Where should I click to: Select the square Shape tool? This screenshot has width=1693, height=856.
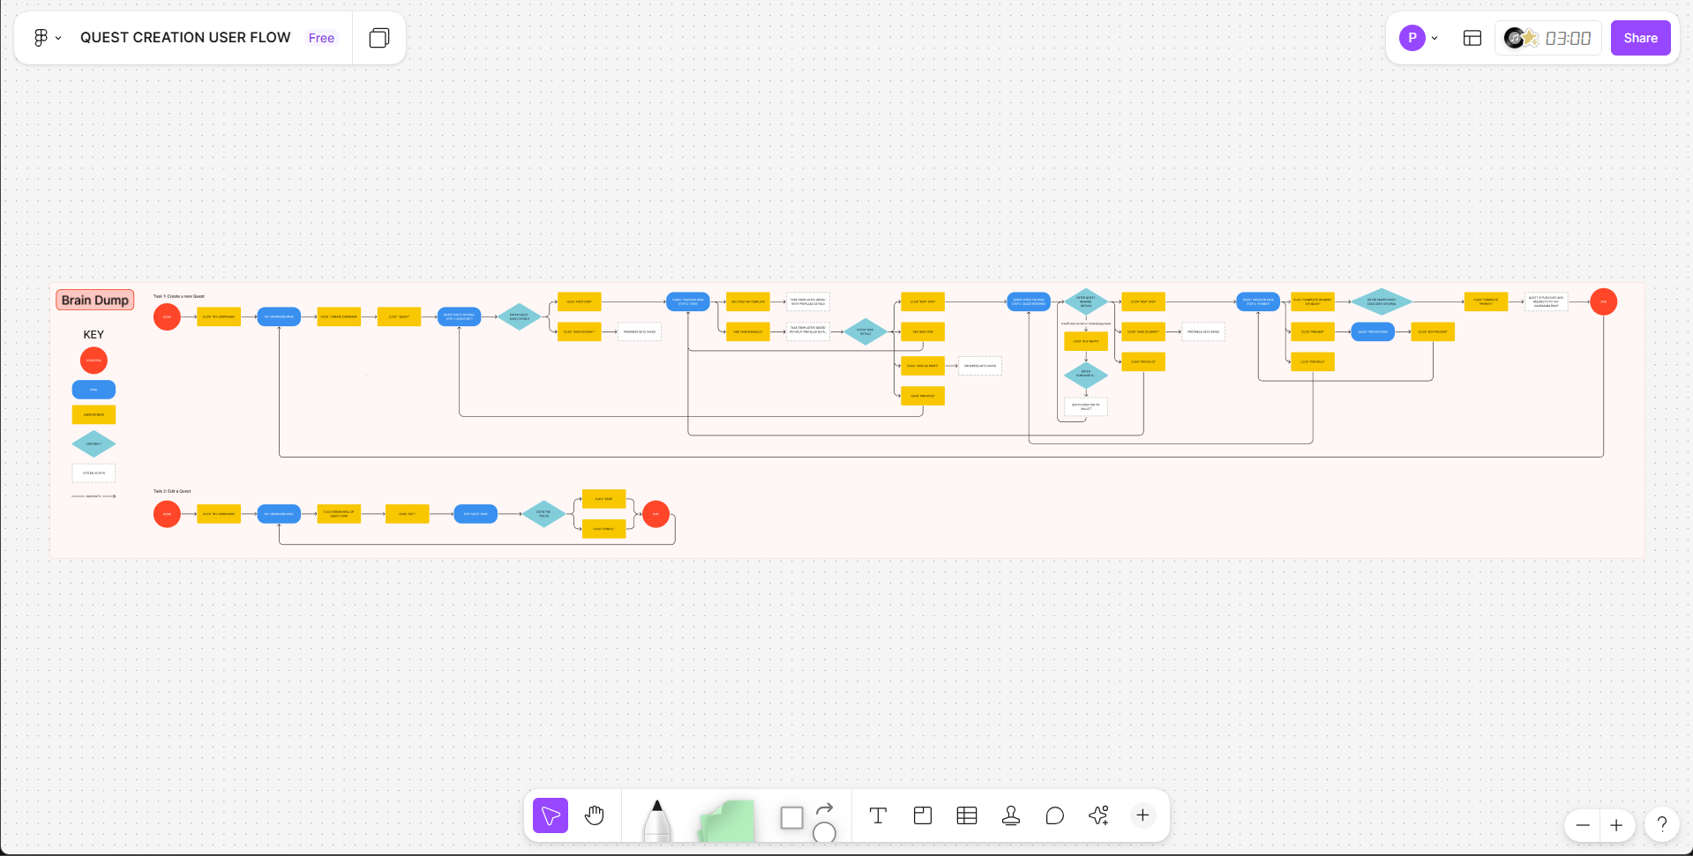tap(791, 817)
